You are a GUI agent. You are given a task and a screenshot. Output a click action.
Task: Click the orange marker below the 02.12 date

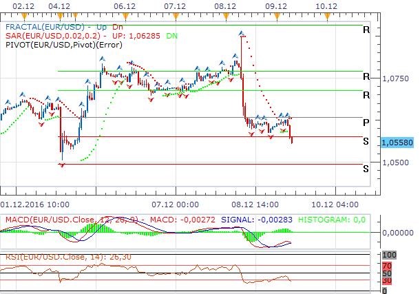pos(25,14)
